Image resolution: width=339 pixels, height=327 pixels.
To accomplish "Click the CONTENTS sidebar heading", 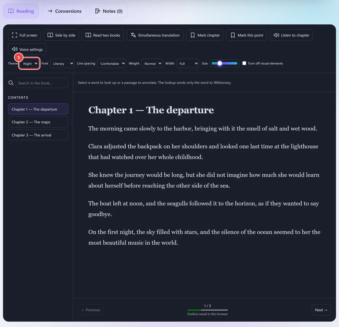I will [x=18, y=97].
